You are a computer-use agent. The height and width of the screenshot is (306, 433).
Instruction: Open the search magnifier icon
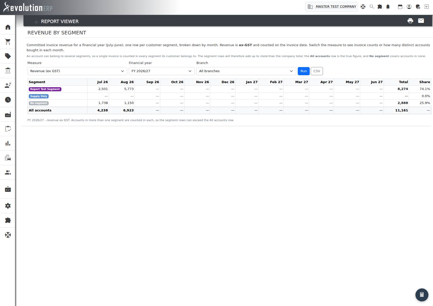pos(372,7)
